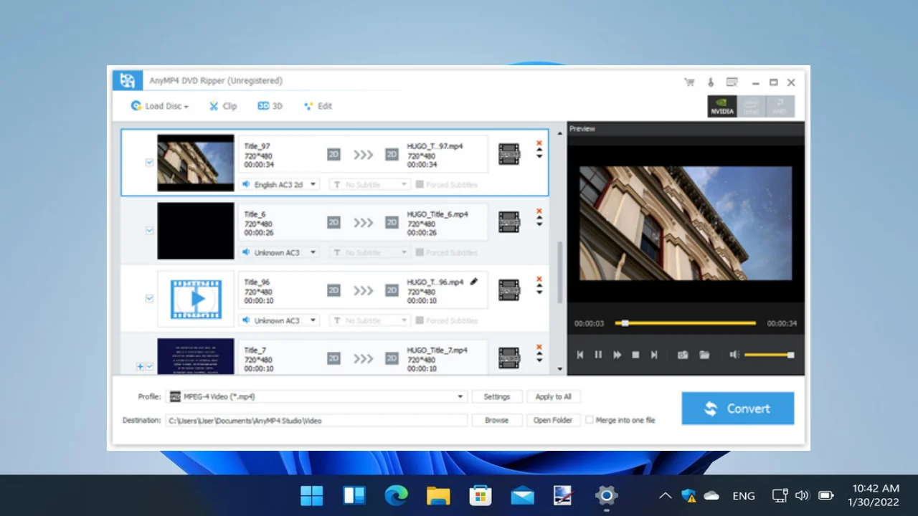Open Title_6 Unknown AC3 audio dropdown
The width and height of the screenshot is (918, 516).
279,252
